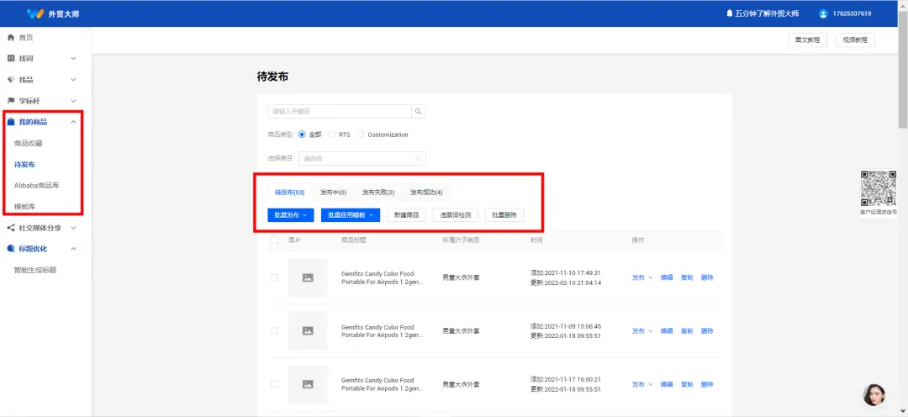The width and height of the screenshot is (908, 417).
Task: Collapse the 标题优化 sidebar section
Action: [73, 249]
